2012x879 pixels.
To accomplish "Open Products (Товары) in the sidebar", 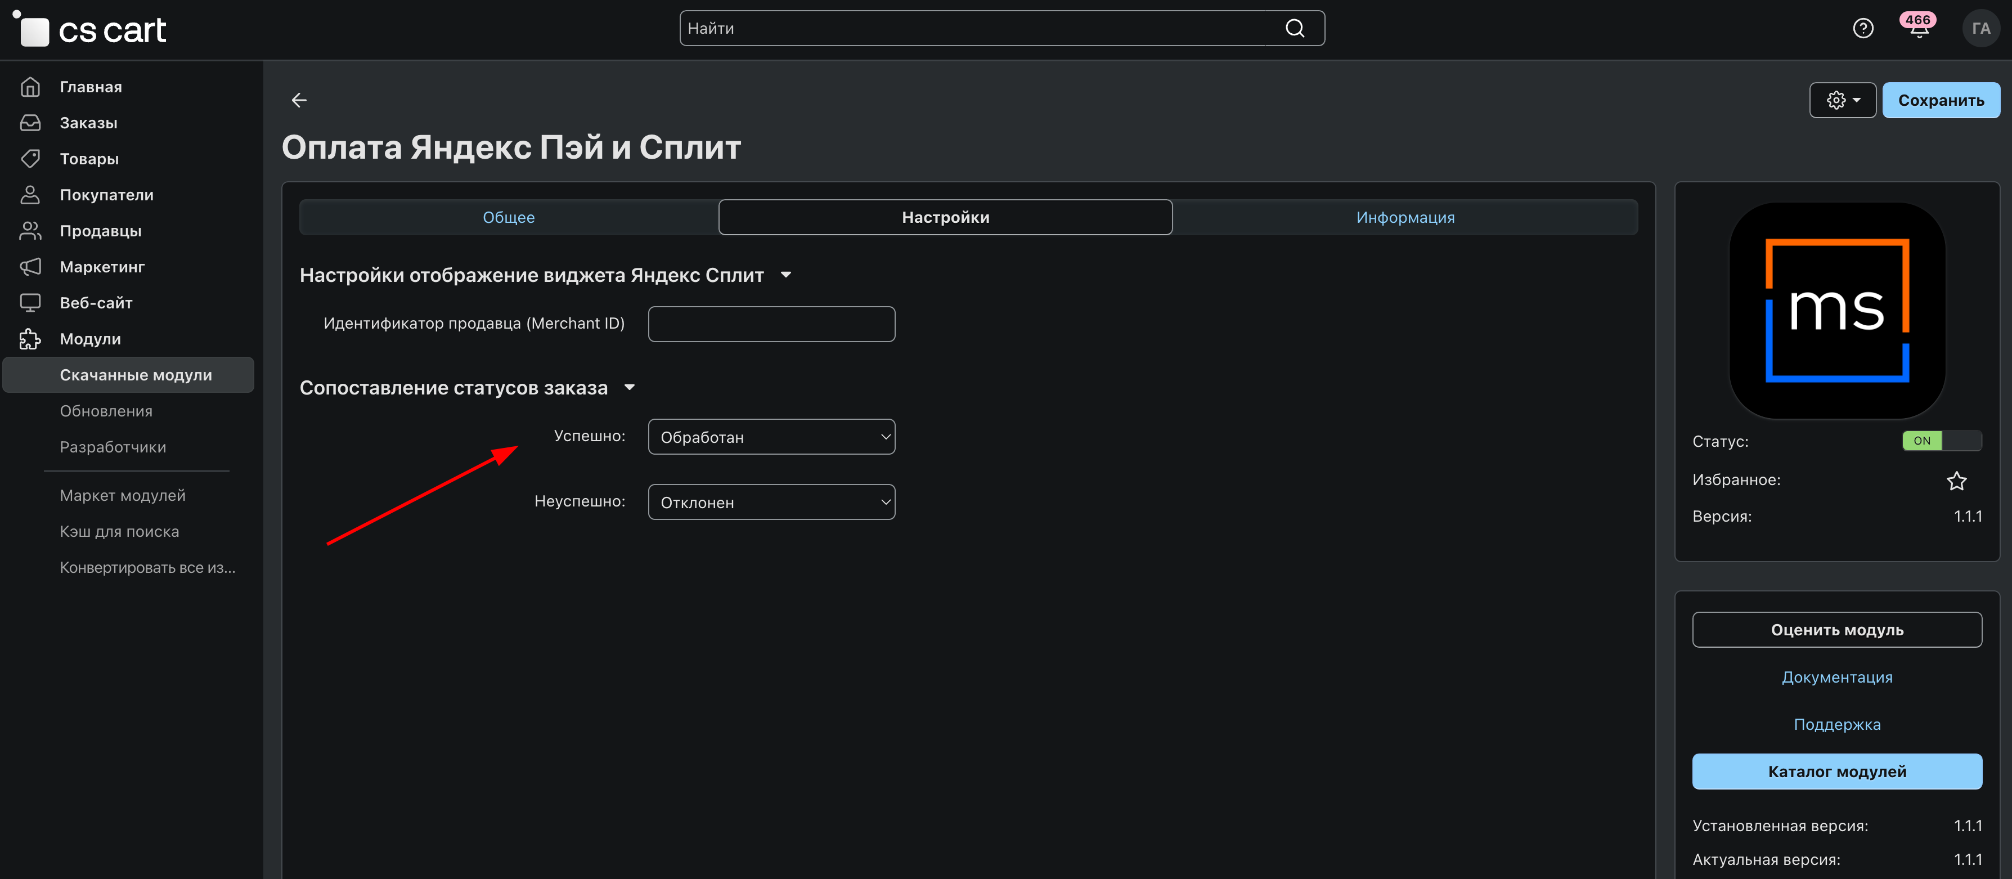I will pyautogui.click(x=89, y=159).
